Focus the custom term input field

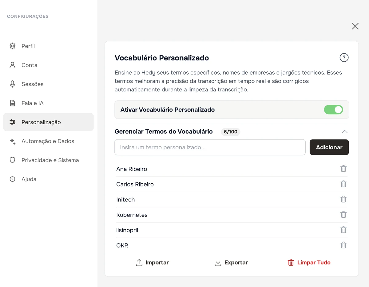[x=210, y=147]
